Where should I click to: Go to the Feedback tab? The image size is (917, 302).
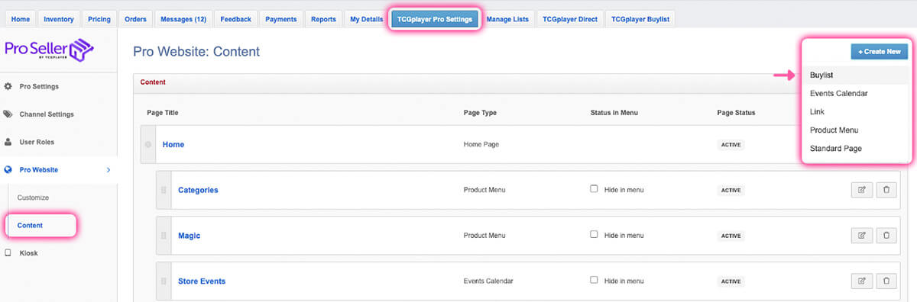tap(235, 19)
